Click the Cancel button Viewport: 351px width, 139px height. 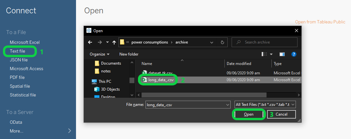coord(282,114)
